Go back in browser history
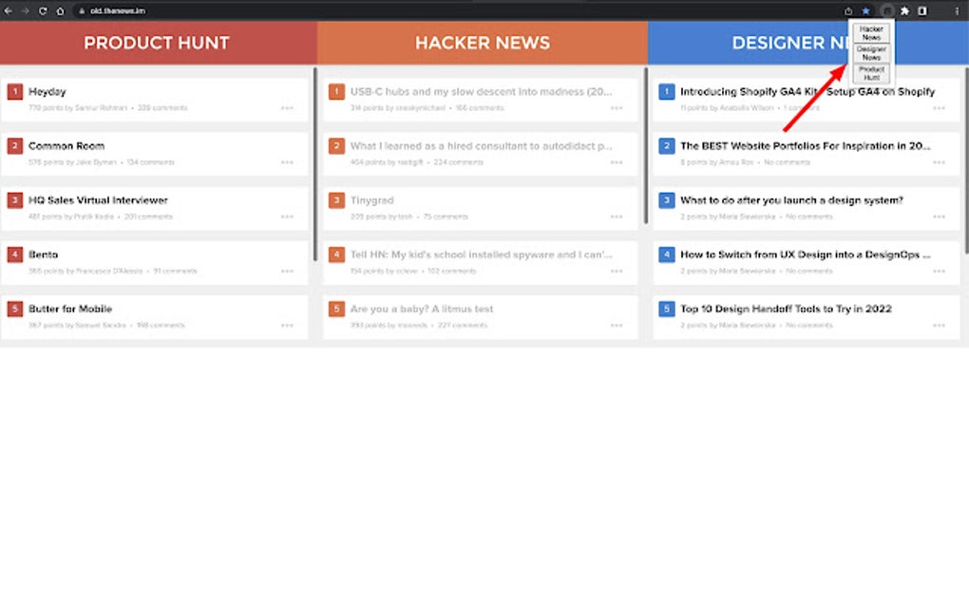 8,10
